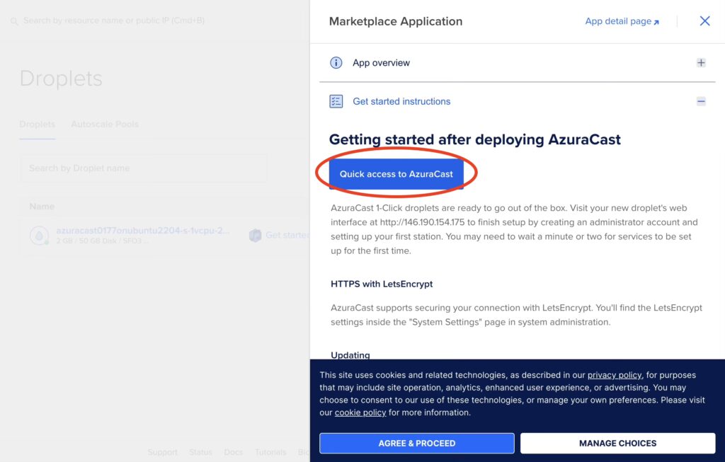
Task: Click the search magnifier icon in Droplets page
Action: point(14,21)
